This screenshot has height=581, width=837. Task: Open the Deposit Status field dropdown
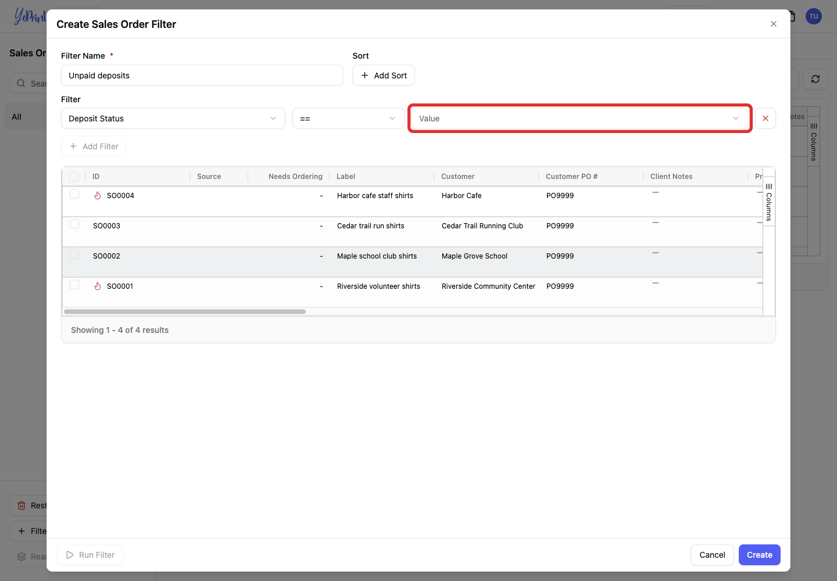click(x=173, y=119)
